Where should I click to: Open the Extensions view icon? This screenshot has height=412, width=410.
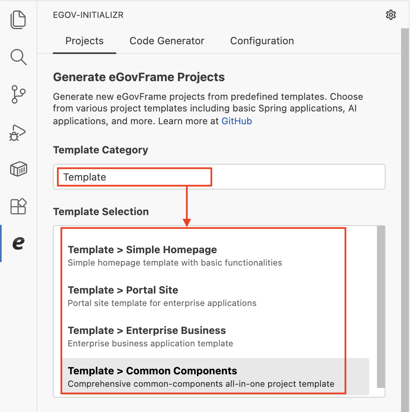click(18, 206)
